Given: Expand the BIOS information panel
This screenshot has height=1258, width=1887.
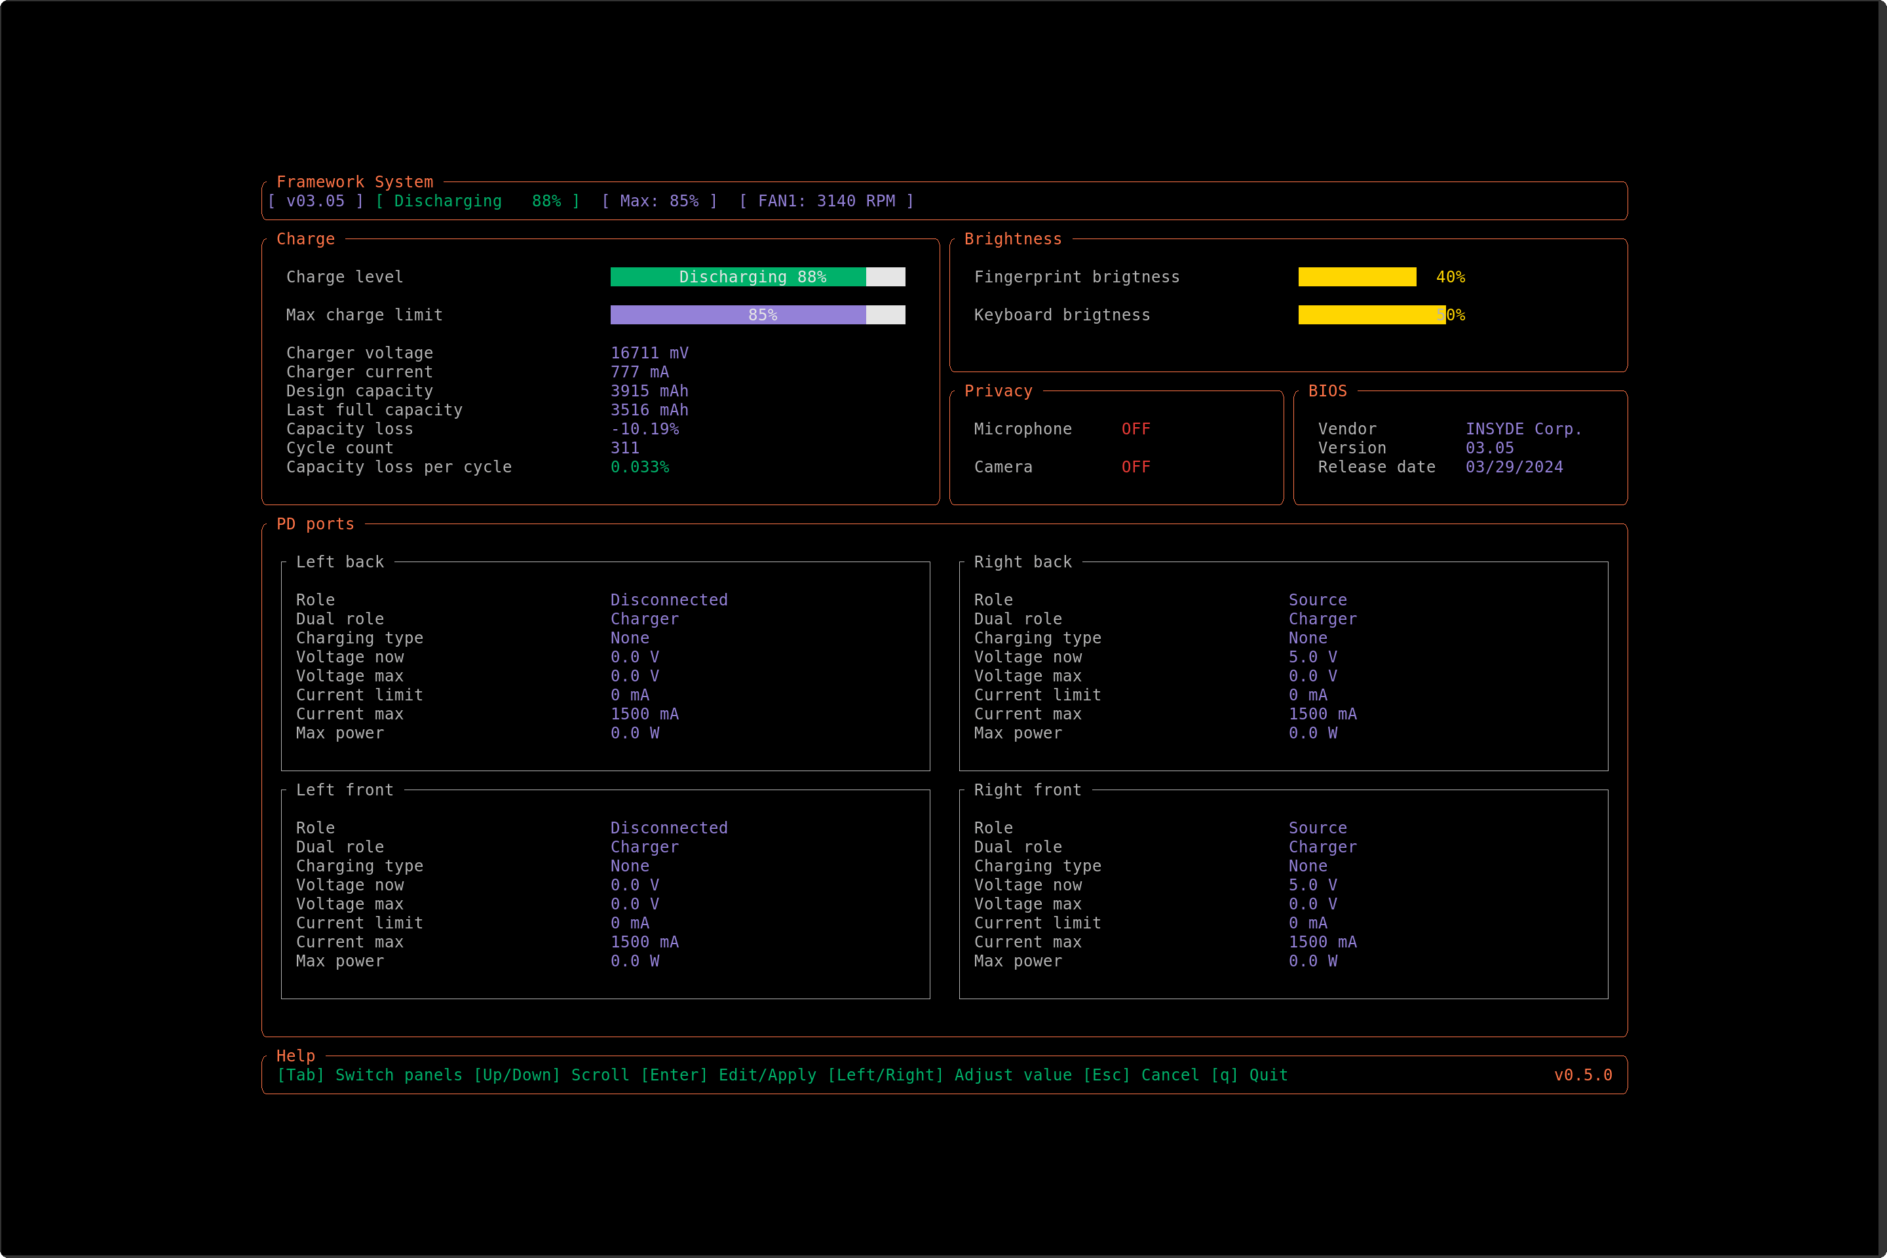Looking at the screenshot, I should pos(1329,391).
